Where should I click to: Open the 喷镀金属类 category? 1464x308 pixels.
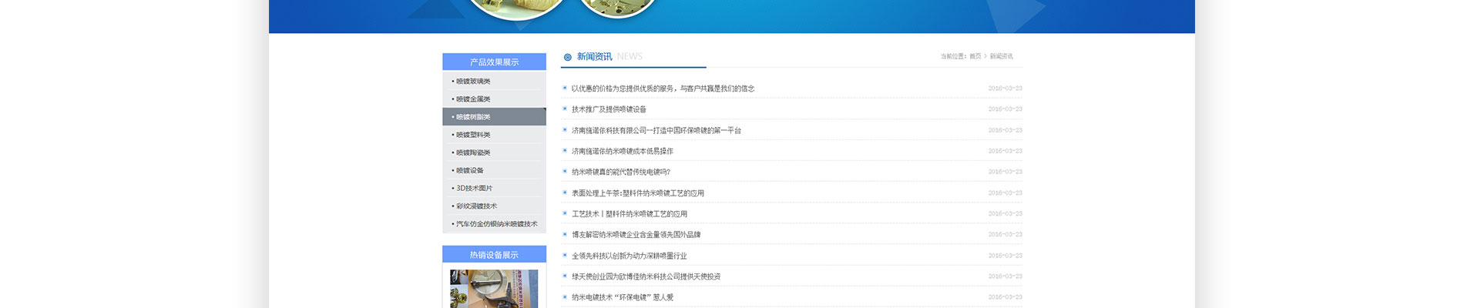pos(473,99)
